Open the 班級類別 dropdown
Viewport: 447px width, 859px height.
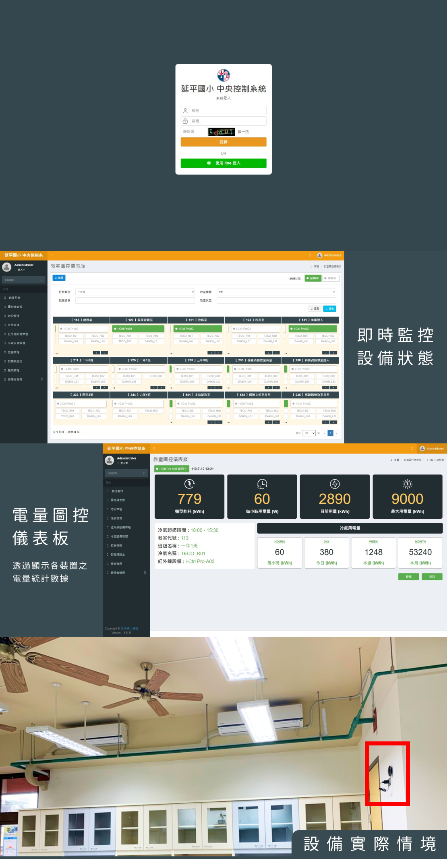click(x=135, y=292)
